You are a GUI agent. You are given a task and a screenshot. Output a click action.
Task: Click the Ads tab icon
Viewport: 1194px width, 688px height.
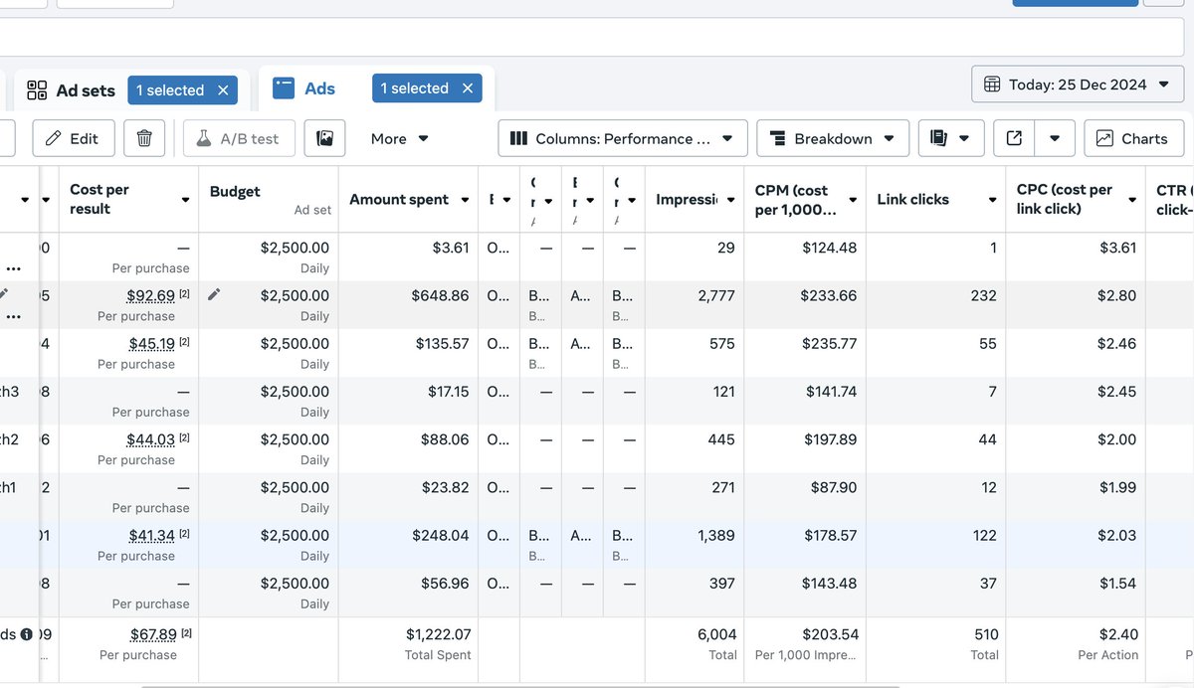tap(284, 88)
